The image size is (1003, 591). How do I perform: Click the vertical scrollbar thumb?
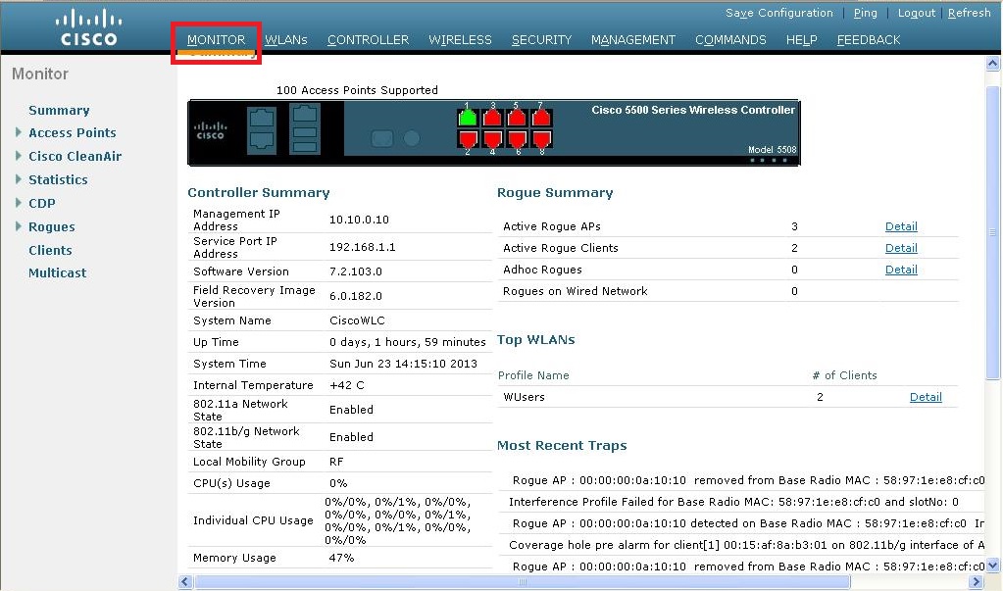point(993,233)
